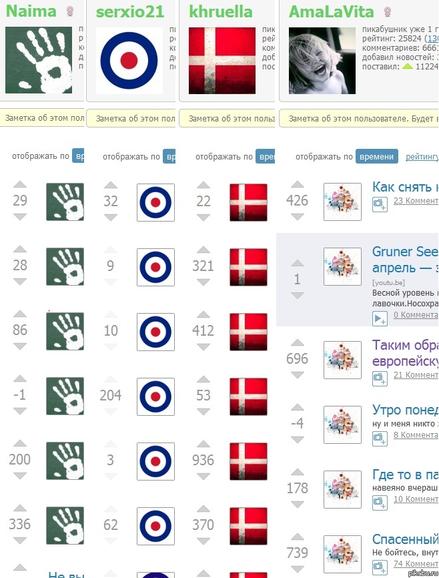This screenshot has height=578, width=439.
Task: Downvote the AmaLaVita post rated 696
Action: tap(298, 375)
